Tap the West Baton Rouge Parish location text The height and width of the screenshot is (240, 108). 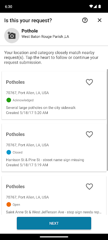click(x=45, y=37)
